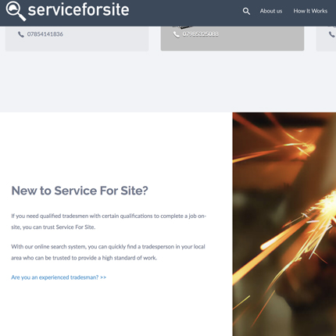
Task: Open the How It Works menu item
Action: (x=310, y=11)
